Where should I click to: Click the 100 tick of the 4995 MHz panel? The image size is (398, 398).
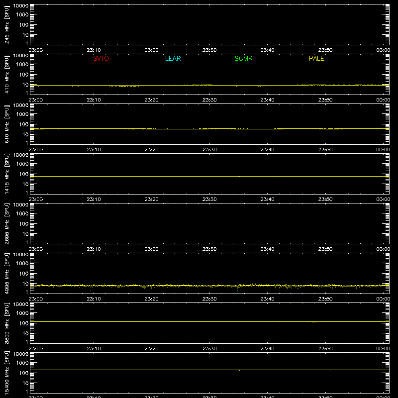point(24,274)
